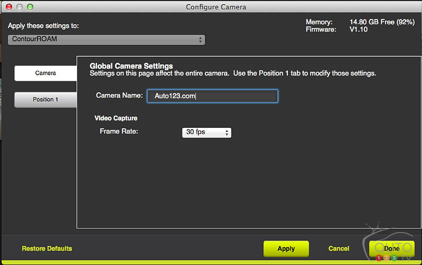The width and height of the screenshot is (422, 265).
Task: Restore Defaults for camera settings
Action: click(47, 248)
